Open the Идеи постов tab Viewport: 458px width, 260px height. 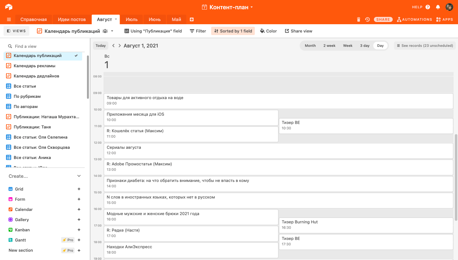pos(72,19)
